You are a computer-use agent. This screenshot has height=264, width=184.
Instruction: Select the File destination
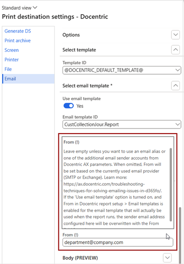pos(8,69)
